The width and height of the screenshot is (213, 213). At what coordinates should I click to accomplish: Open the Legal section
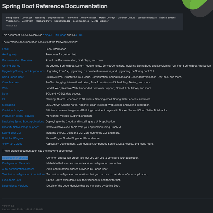tap(5, 49)
